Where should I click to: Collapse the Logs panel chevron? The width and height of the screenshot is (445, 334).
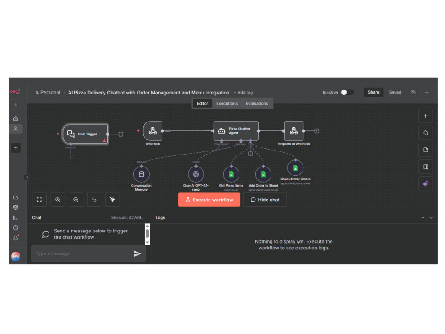point(431,218)
